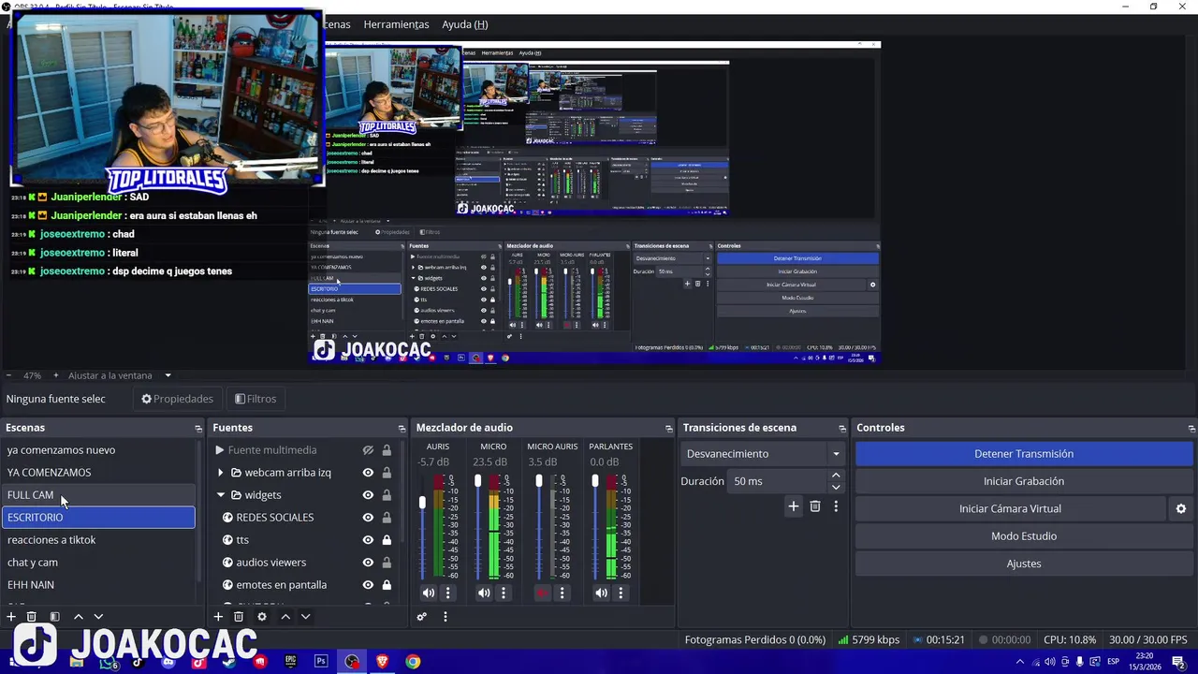Open MICRO AURIS channel options dots
The width and height of the screenshot is (1198, 674).
tap(562, 593)
